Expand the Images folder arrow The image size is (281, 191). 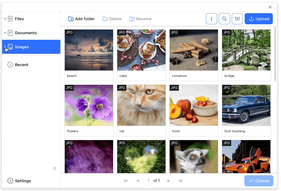point(5,47)
